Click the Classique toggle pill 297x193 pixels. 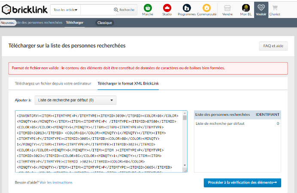click(x=104, y=23)
